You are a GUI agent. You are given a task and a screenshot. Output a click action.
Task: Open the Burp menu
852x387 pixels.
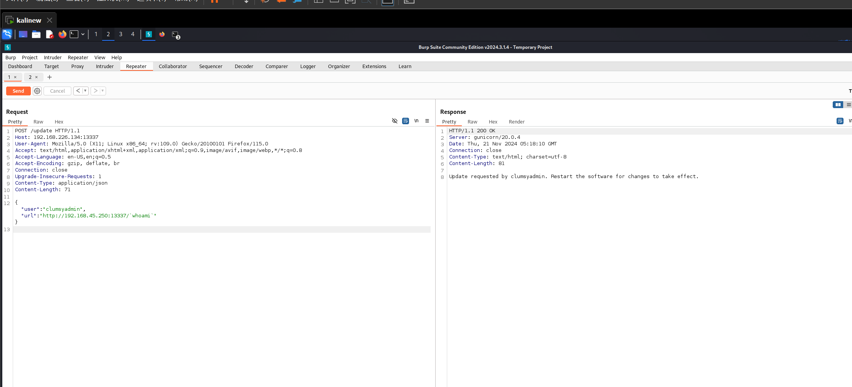[x=10, y=57]
